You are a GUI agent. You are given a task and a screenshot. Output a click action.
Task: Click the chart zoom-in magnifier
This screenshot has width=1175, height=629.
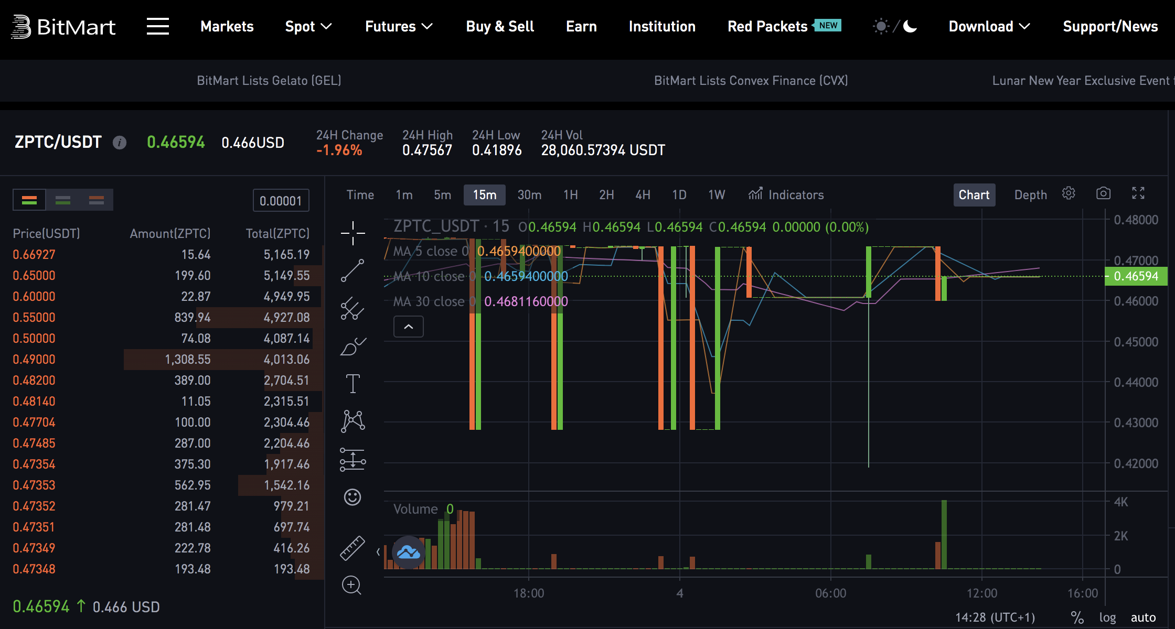pos(351,585)
